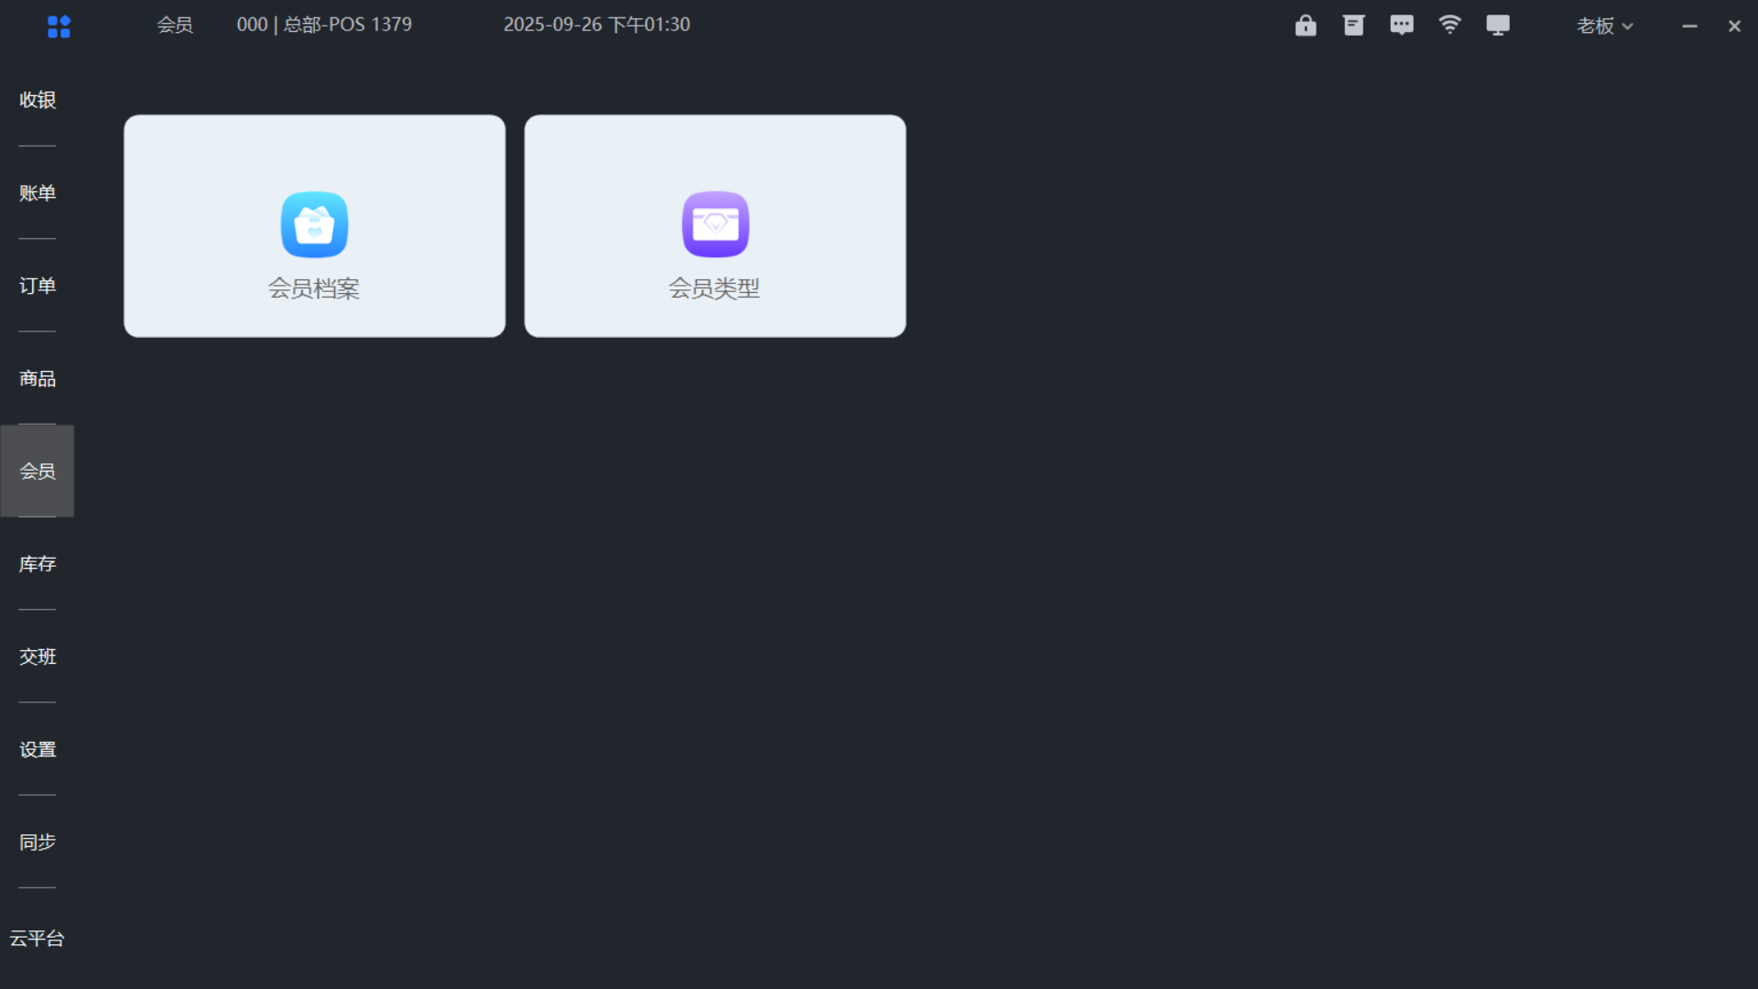The width and height of the screenshot is (1758, 989).
Task: Go to 交班 in the sidebar
Action: [x=38, y=657]
